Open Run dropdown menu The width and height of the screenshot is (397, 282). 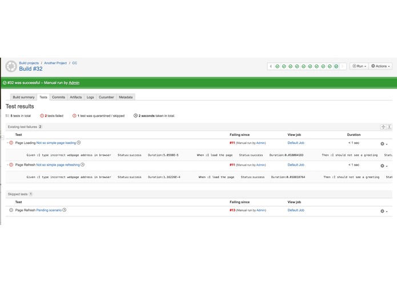(359, 66)
